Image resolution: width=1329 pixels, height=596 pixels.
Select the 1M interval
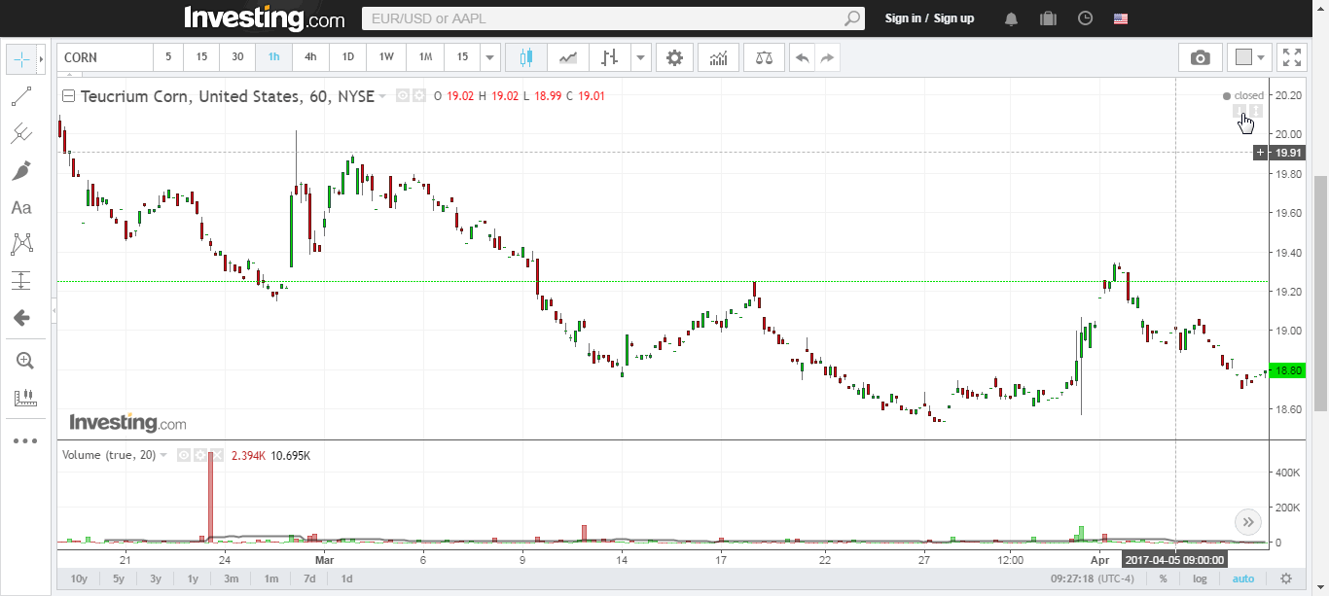[425, 57]
